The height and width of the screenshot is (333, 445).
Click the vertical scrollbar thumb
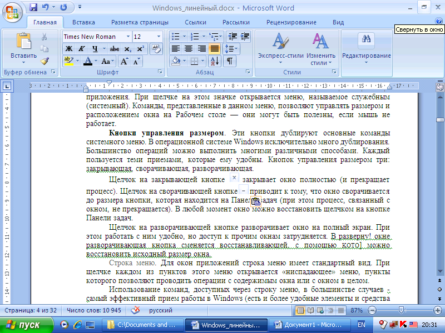point(440,120)
